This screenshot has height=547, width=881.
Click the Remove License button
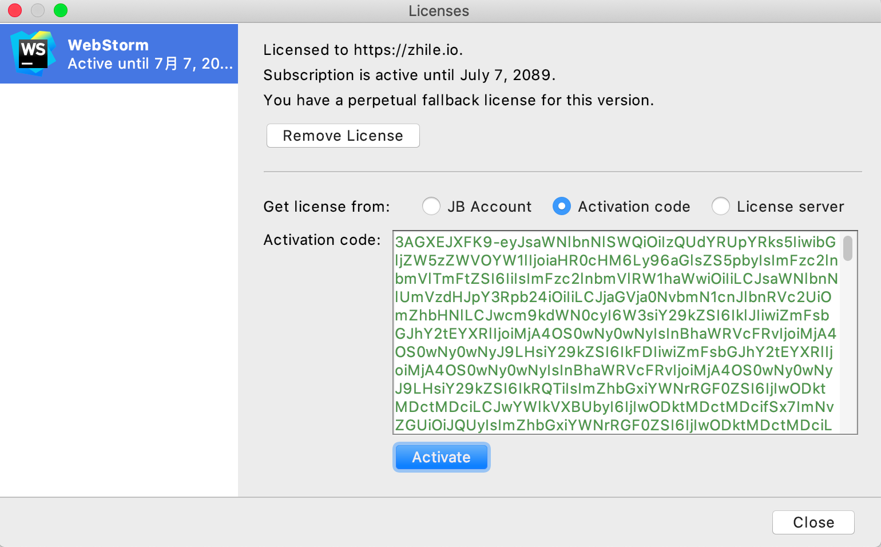click(x=343, y=136)
